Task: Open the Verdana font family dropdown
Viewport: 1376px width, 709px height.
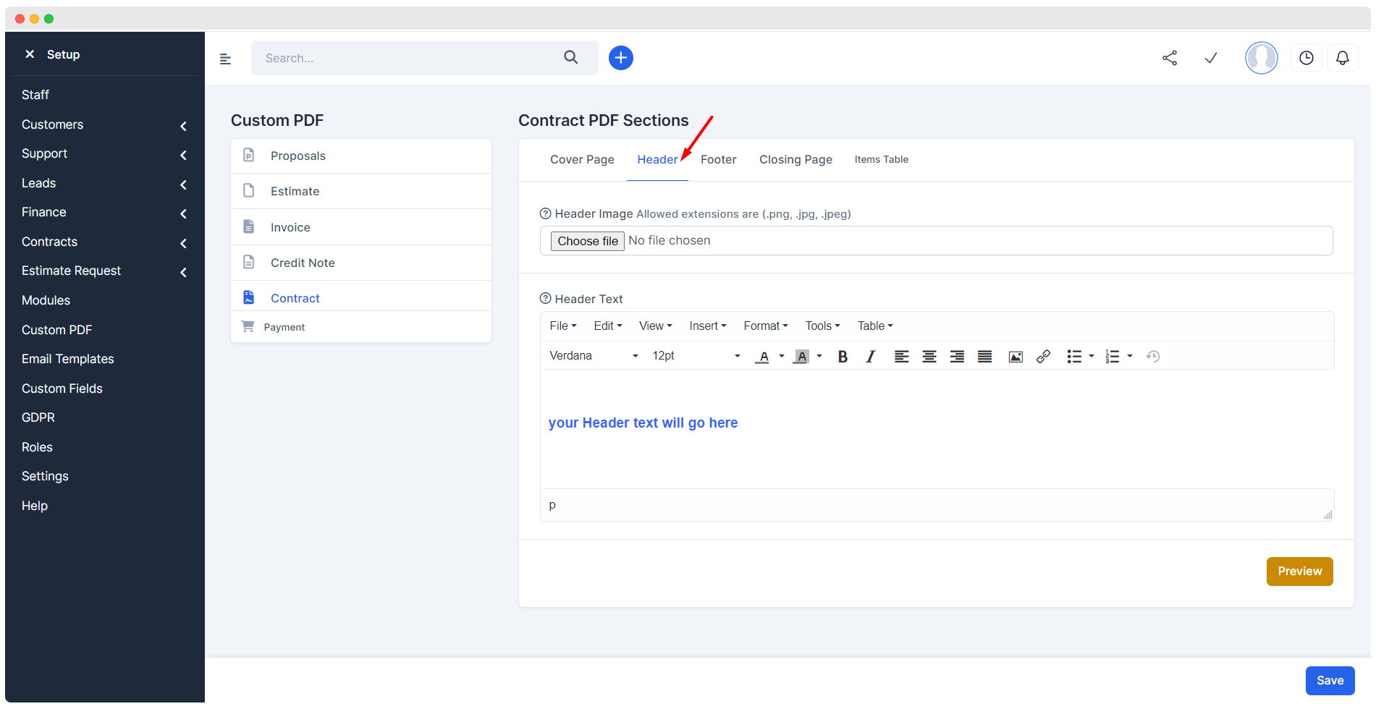Action: [x=592, y=355]
